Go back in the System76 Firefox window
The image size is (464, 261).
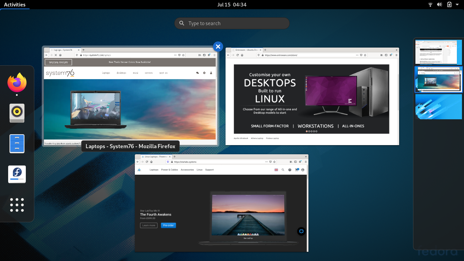click(x=47, y=55)
